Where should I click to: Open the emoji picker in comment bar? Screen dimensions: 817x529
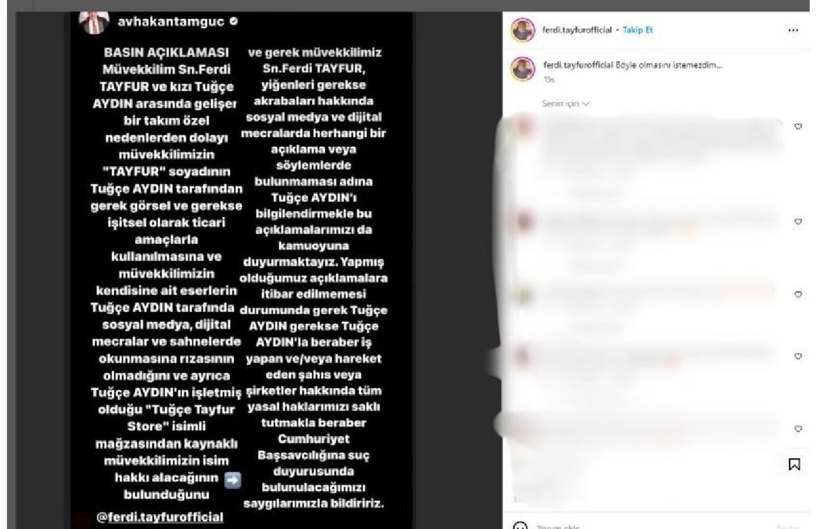[521, 525]
